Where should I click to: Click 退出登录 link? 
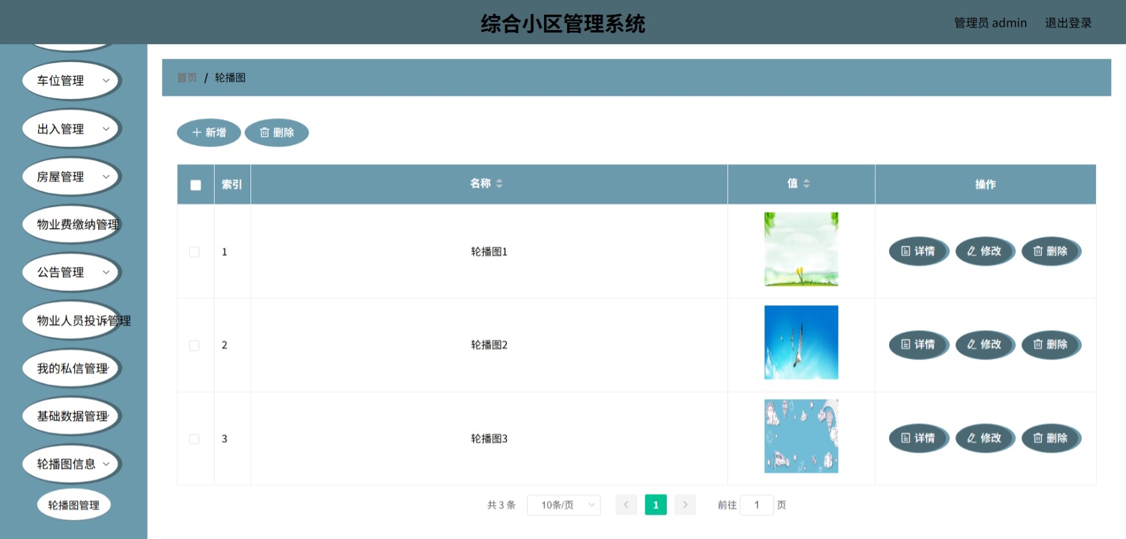(1068, 23)
